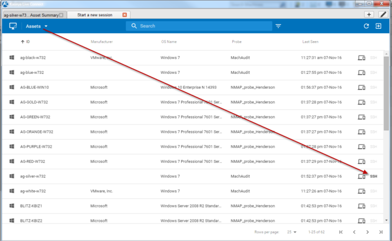Open the Assets dropdown menu
The width and height of the screenshot is (392, 241).
(x=36, y=26)
